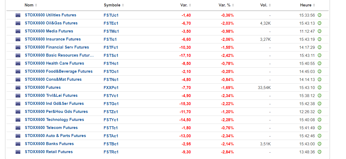This screenshot has height=159, width=346.
Task: Click the FSTVc1 symbol cell
Action: pos(111,96)
